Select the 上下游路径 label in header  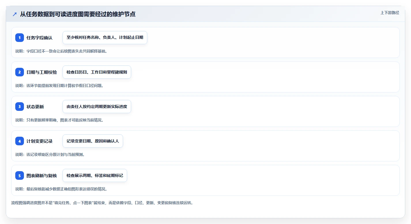point(390,13)
